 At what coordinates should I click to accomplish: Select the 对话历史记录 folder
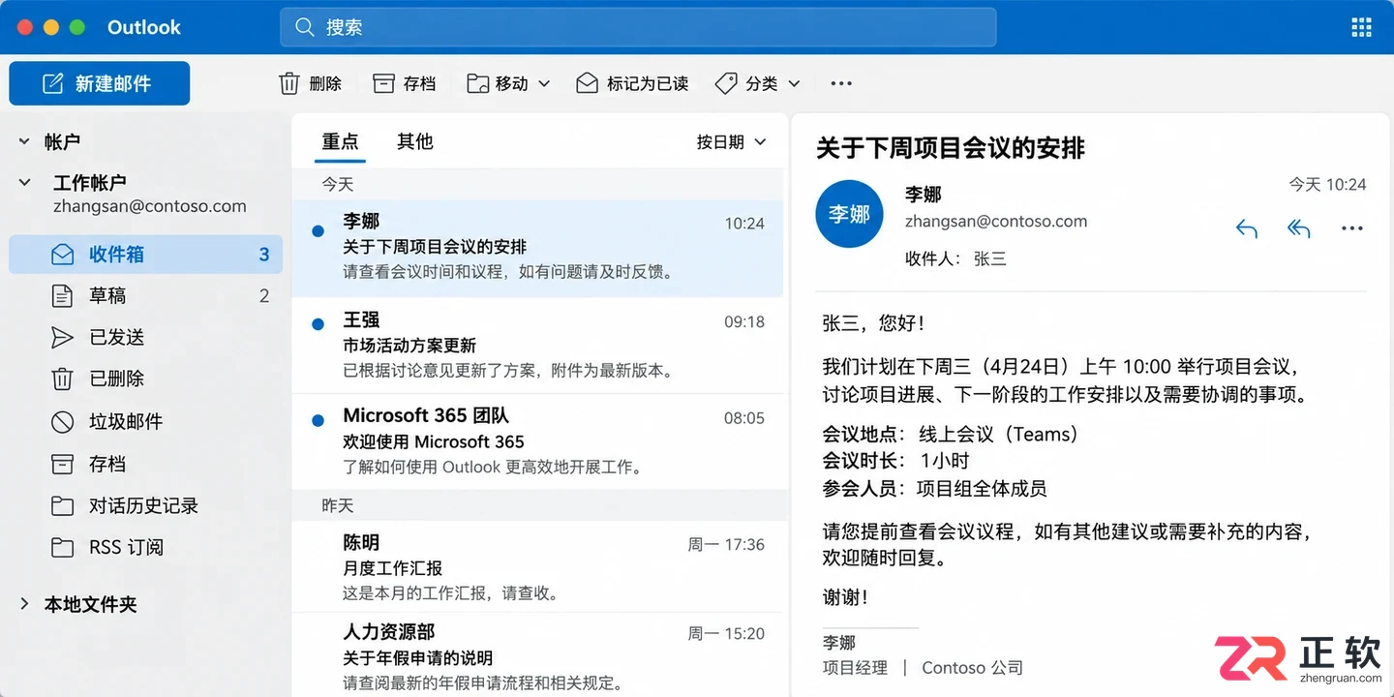pyautogui.click(x=145, y=505)
